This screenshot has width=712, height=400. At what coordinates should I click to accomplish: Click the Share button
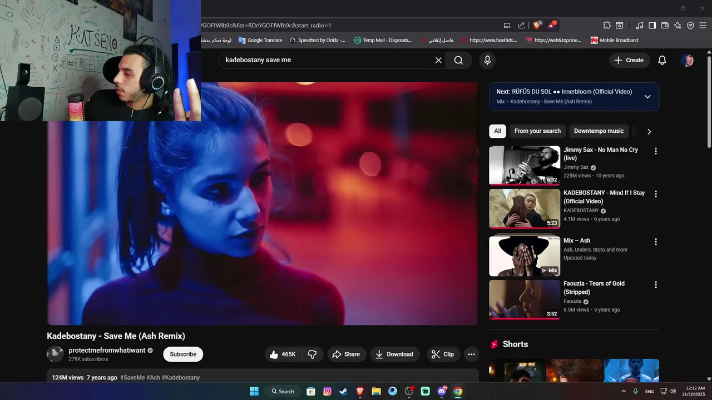pyautogui.click(x=346, y=354)
